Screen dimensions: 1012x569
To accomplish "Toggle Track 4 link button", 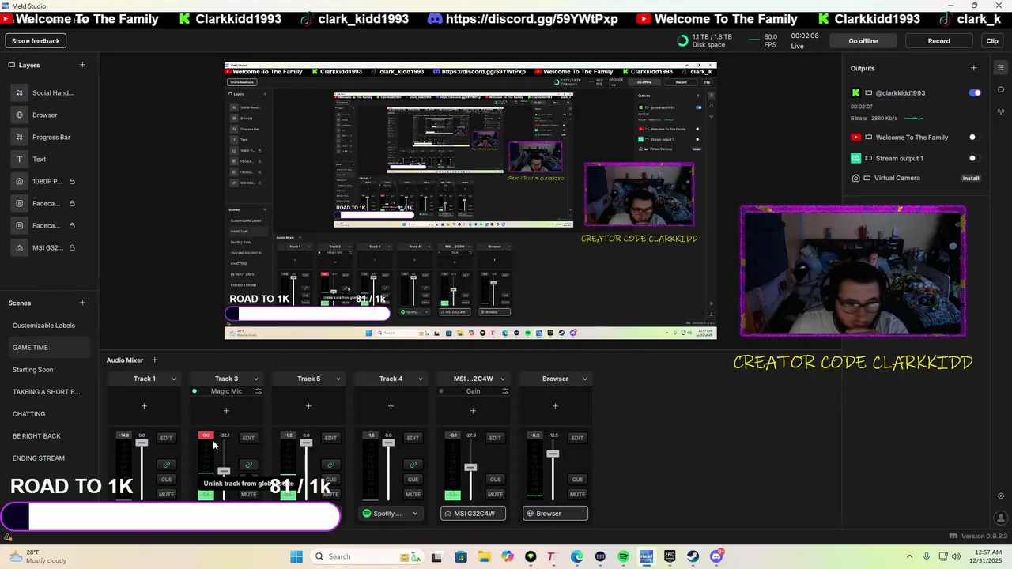I will point(413,465).
